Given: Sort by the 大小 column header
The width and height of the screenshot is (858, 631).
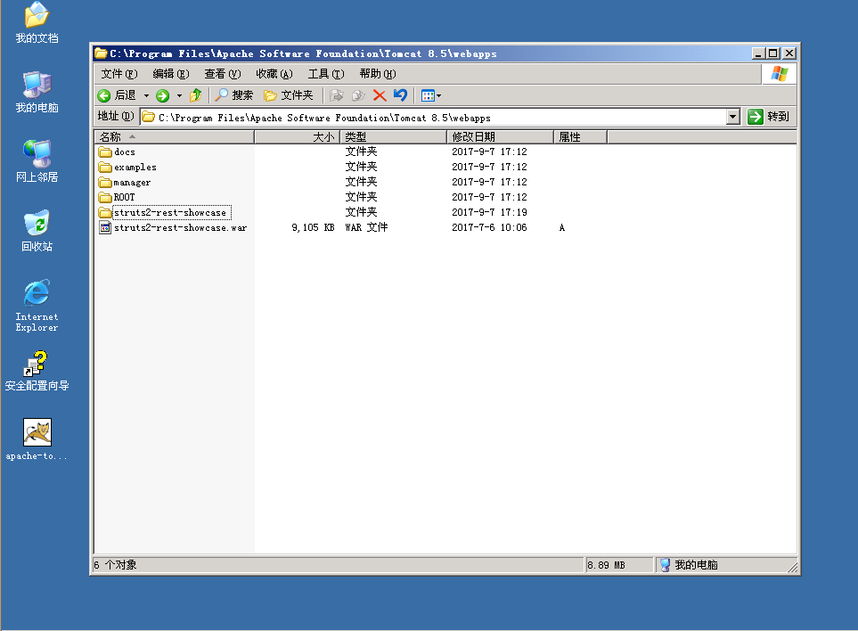Looking at the screenshot, I should click(x=297, y=137).
